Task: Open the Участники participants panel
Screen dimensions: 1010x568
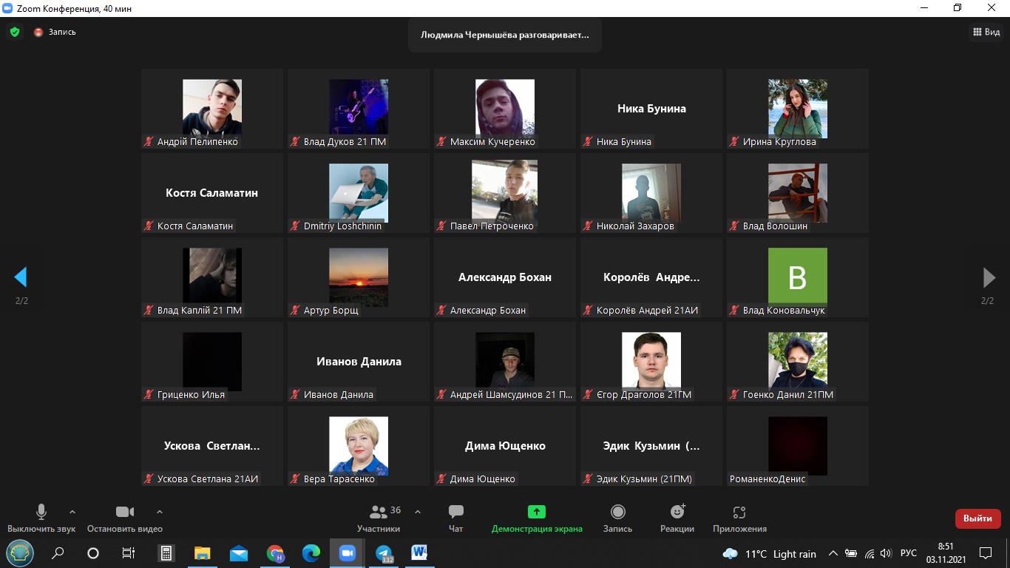Action: [x=379, y=518]
